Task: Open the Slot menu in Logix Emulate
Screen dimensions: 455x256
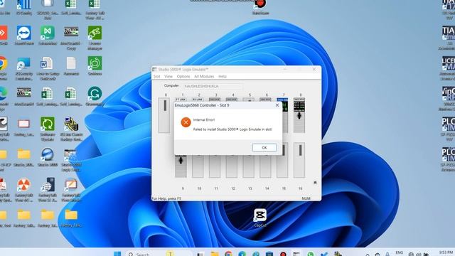Action: [156, 76]
